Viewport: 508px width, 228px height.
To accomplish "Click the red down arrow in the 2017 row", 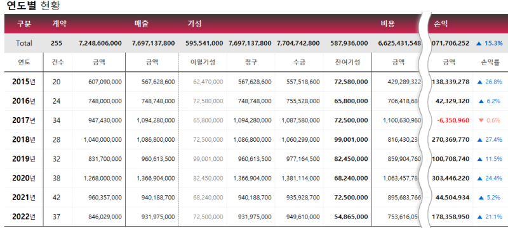I will (481, 120).
